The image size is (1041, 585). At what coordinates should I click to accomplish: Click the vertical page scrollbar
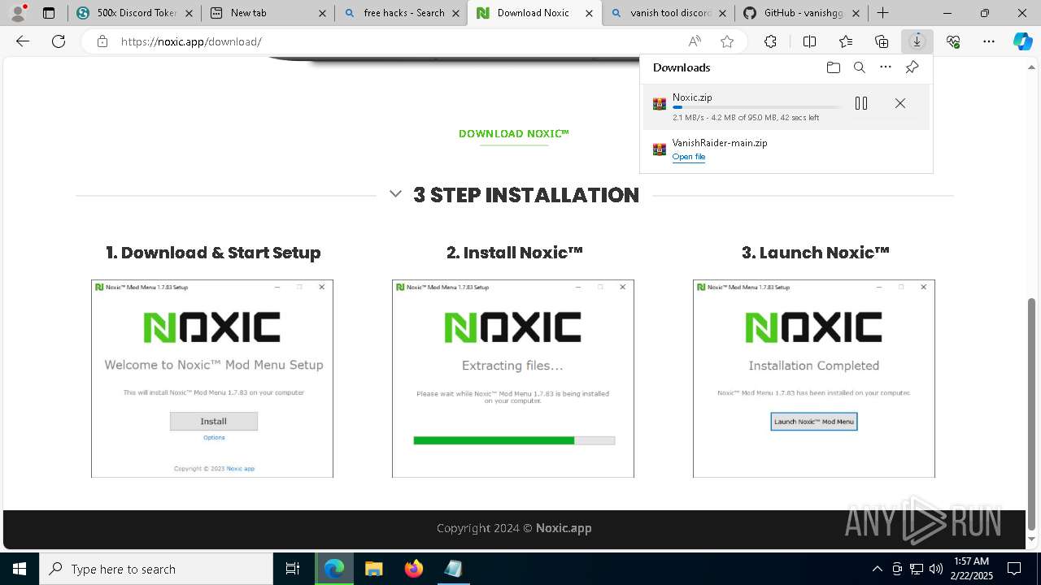pos(1032,414)
